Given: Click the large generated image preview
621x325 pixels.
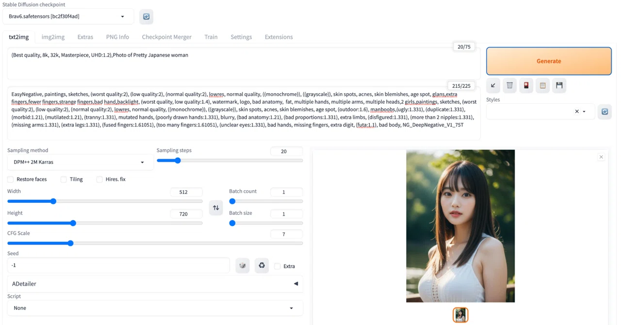Looking at the screenshot, I should click(460, 226).
